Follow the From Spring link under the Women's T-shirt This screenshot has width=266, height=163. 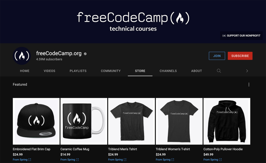tap(163, 160)
